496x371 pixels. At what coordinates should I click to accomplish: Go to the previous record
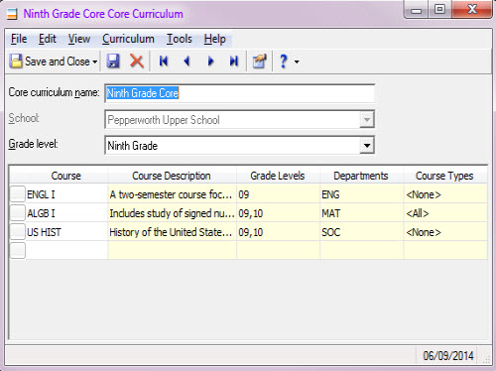186,62
